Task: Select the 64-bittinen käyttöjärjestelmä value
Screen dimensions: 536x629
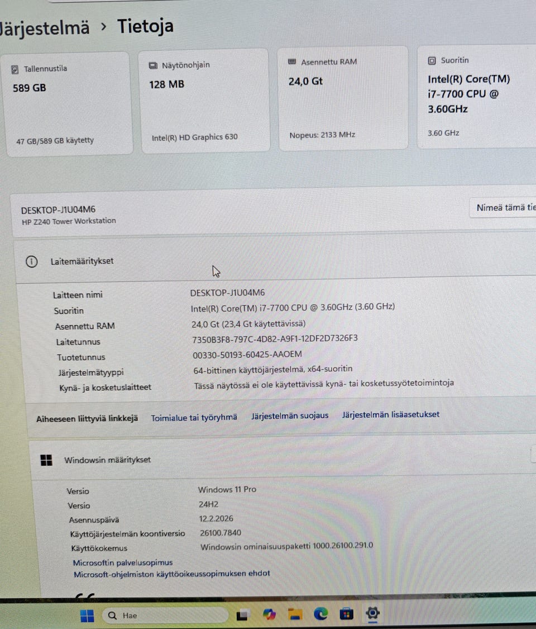Action: point(273,370)
